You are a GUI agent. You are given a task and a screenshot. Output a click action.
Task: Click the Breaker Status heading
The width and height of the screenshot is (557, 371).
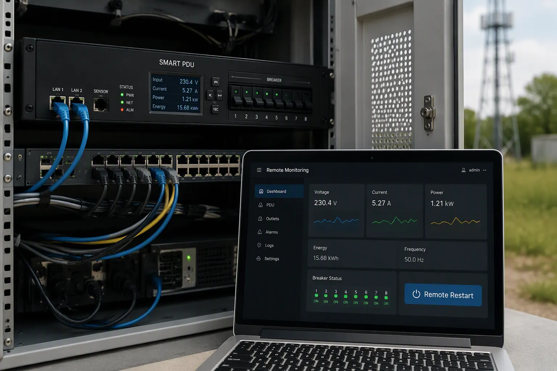(x=327, y=278)
